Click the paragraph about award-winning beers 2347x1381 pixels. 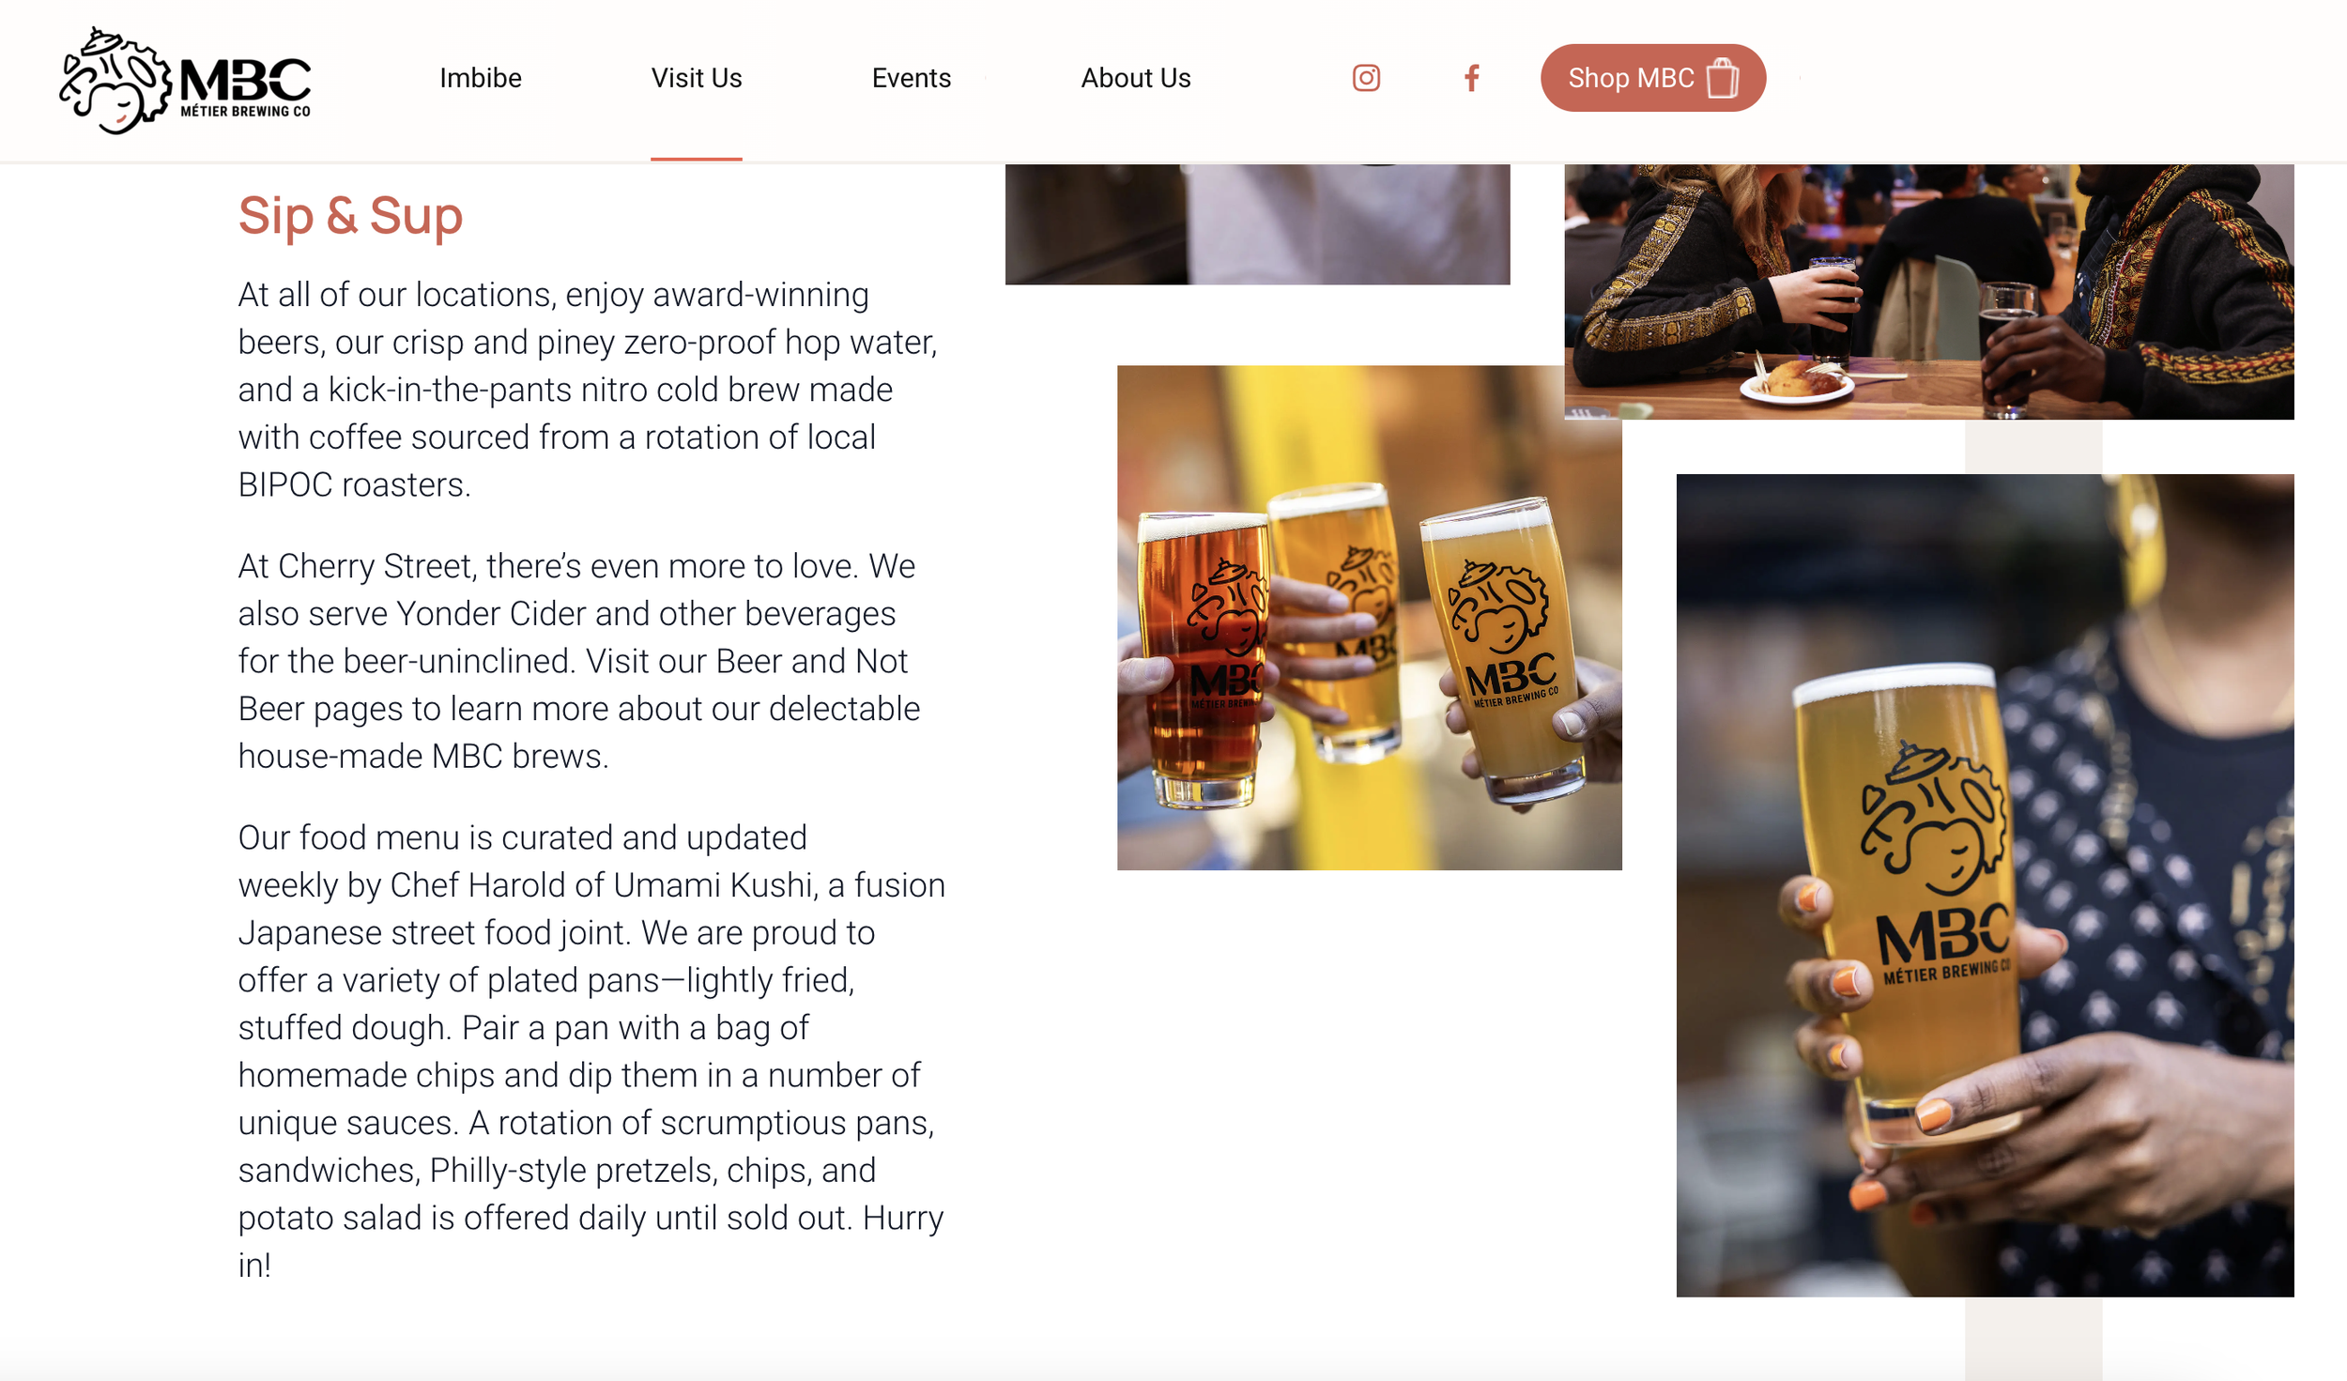pyautogui.click(x=588, y=390)
